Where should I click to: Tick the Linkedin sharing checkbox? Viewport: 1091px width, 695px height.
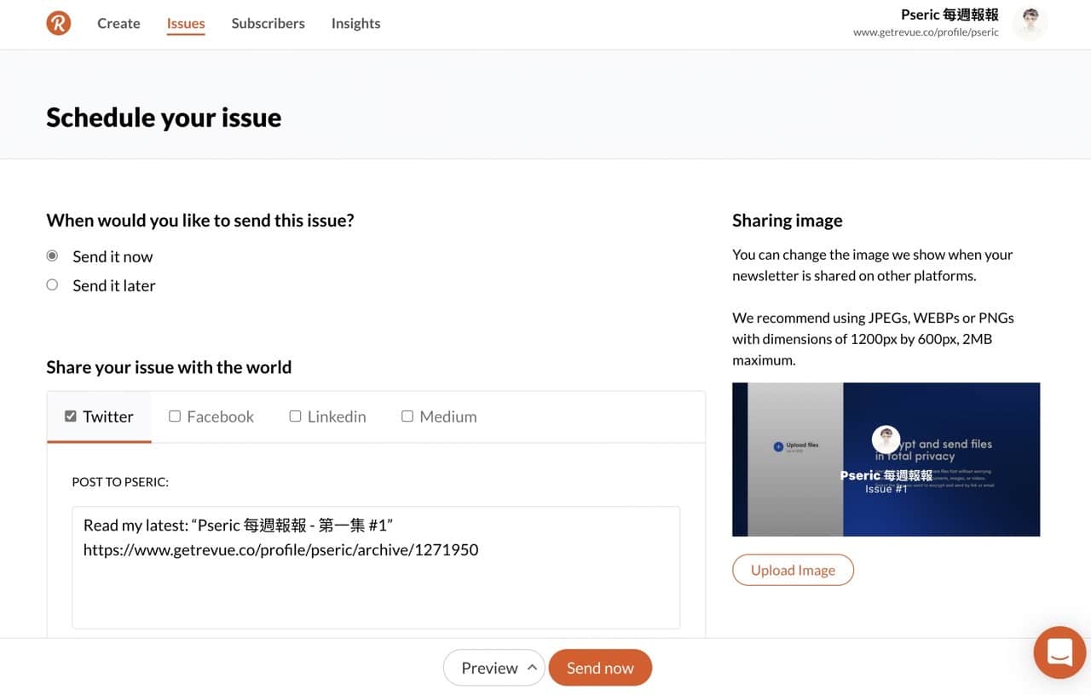[x=295, y=416]
